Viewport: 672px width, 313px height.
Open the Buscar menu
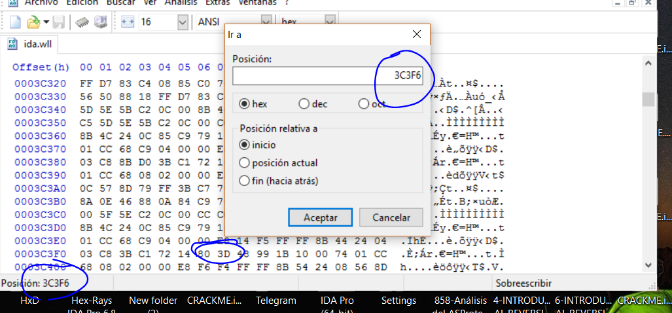121,3
